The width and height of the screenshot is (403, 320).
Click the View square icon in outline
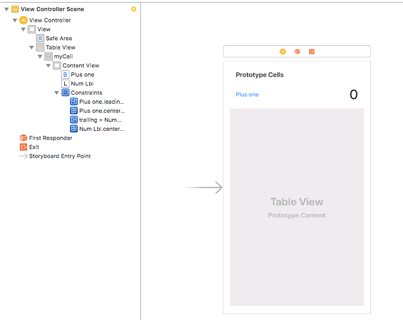32,29
